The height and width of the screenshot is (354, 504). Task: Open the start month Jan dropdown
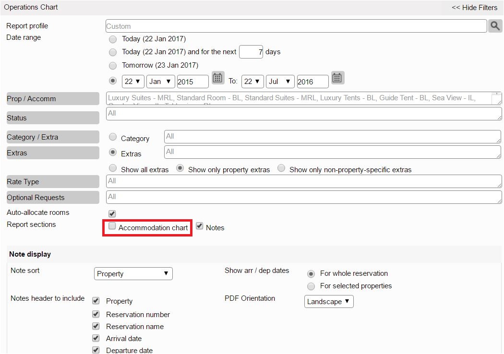[161, 82]
